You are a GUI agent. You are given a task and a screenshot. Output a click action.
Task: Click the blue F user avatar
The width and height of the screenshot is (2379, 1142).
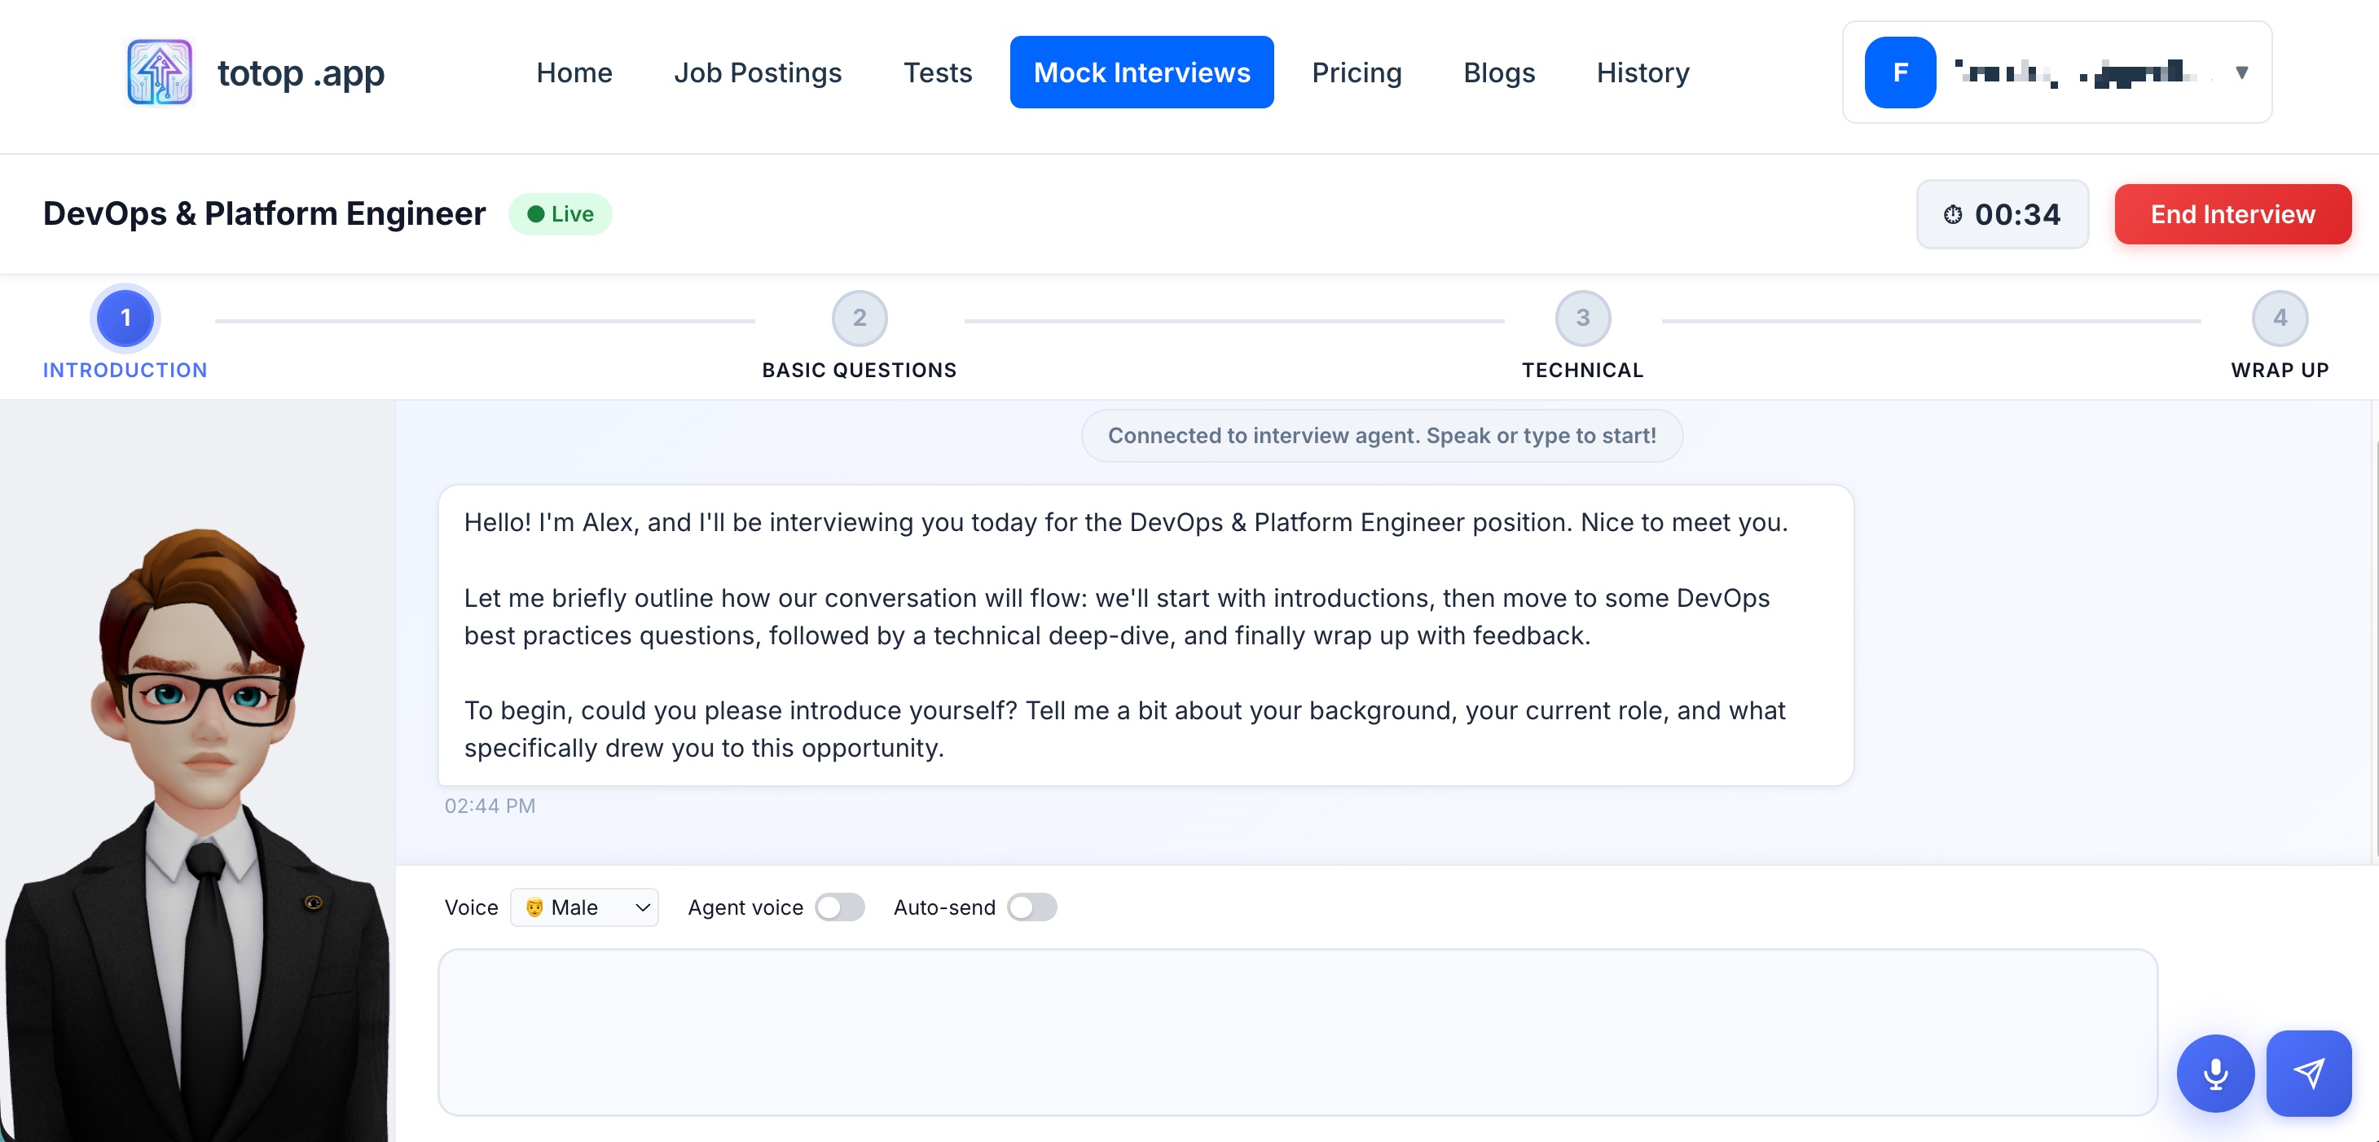click(x=1900, y=72)
